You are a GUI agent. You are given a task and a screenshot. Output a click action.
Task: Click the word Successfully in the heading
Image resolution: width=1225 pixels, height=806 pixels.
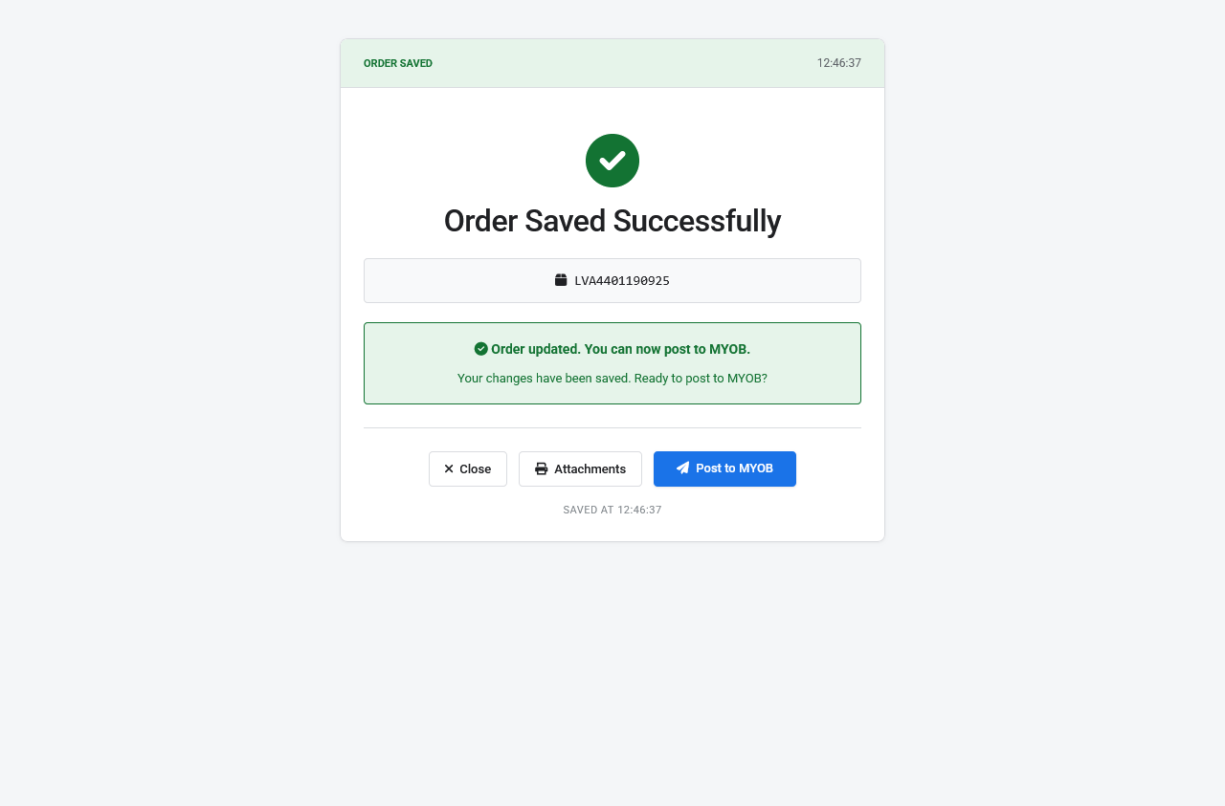pyautogui.click(x=697, y=222)
